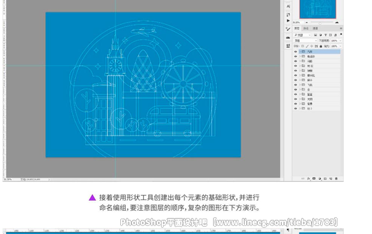Click the create new layer icon
This screenshot has height=234, width=372.
click(x=331, y=179)
